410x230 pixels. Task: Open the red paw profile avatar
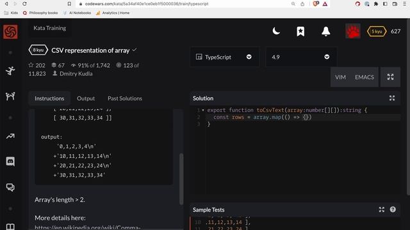353,31
